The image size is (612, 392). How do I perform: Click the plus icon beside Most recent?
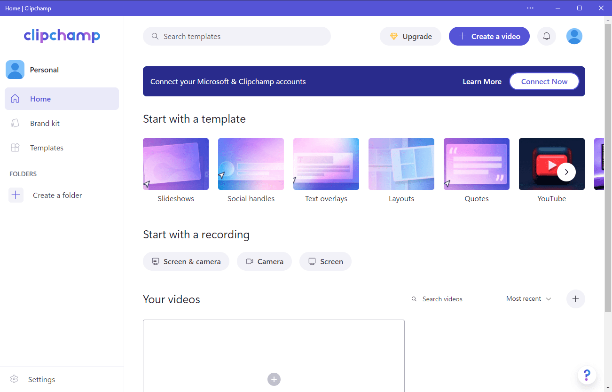click(575, 299)
